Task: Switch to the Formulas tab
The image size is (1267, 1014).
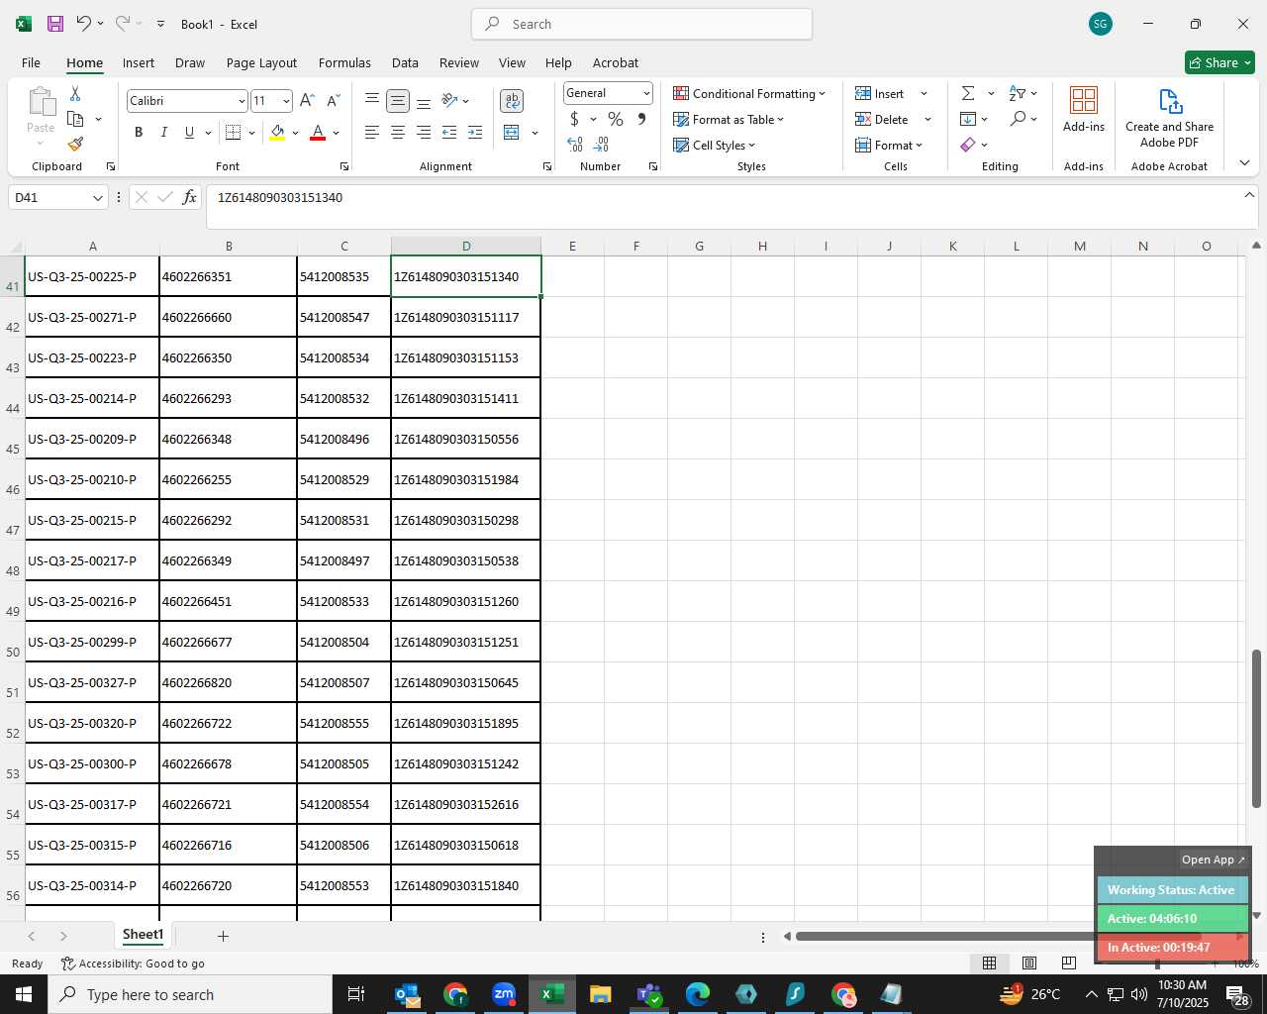Action: pos(344,62)
